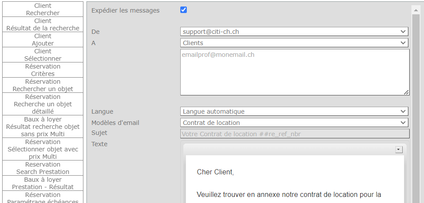
Task: Open Réservation Critères menu item
Action: point(43,70)
